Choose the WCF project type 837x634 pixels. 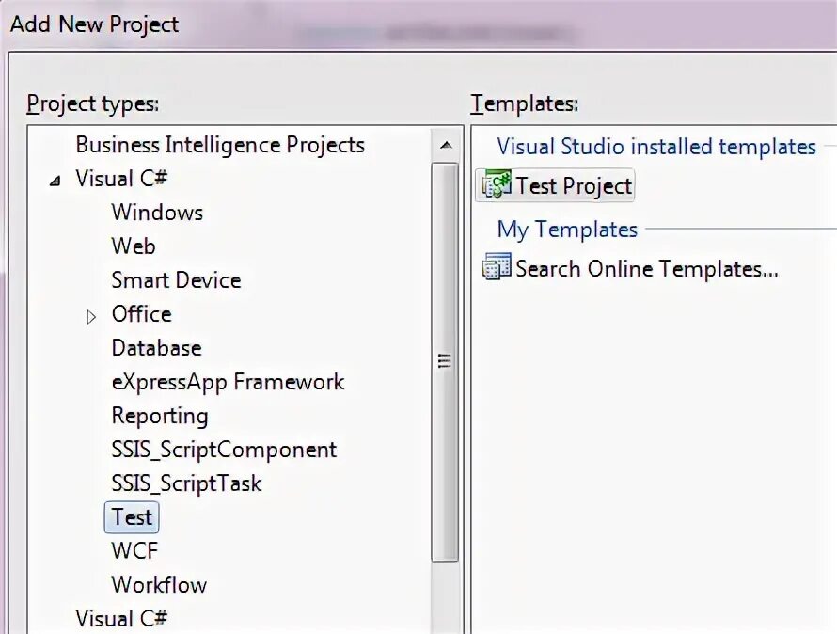click(x=134, y=551)
